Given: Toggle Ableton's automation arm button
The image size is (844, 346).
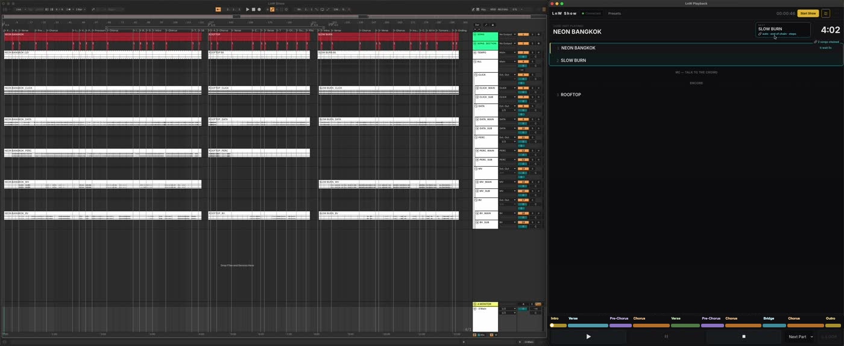Looking at the screenshot, I should [x=272, y=10].
